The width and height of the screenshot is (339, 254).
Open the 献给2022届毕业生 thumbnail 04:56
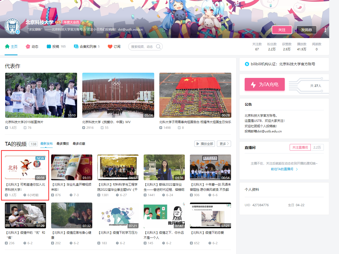164,167
